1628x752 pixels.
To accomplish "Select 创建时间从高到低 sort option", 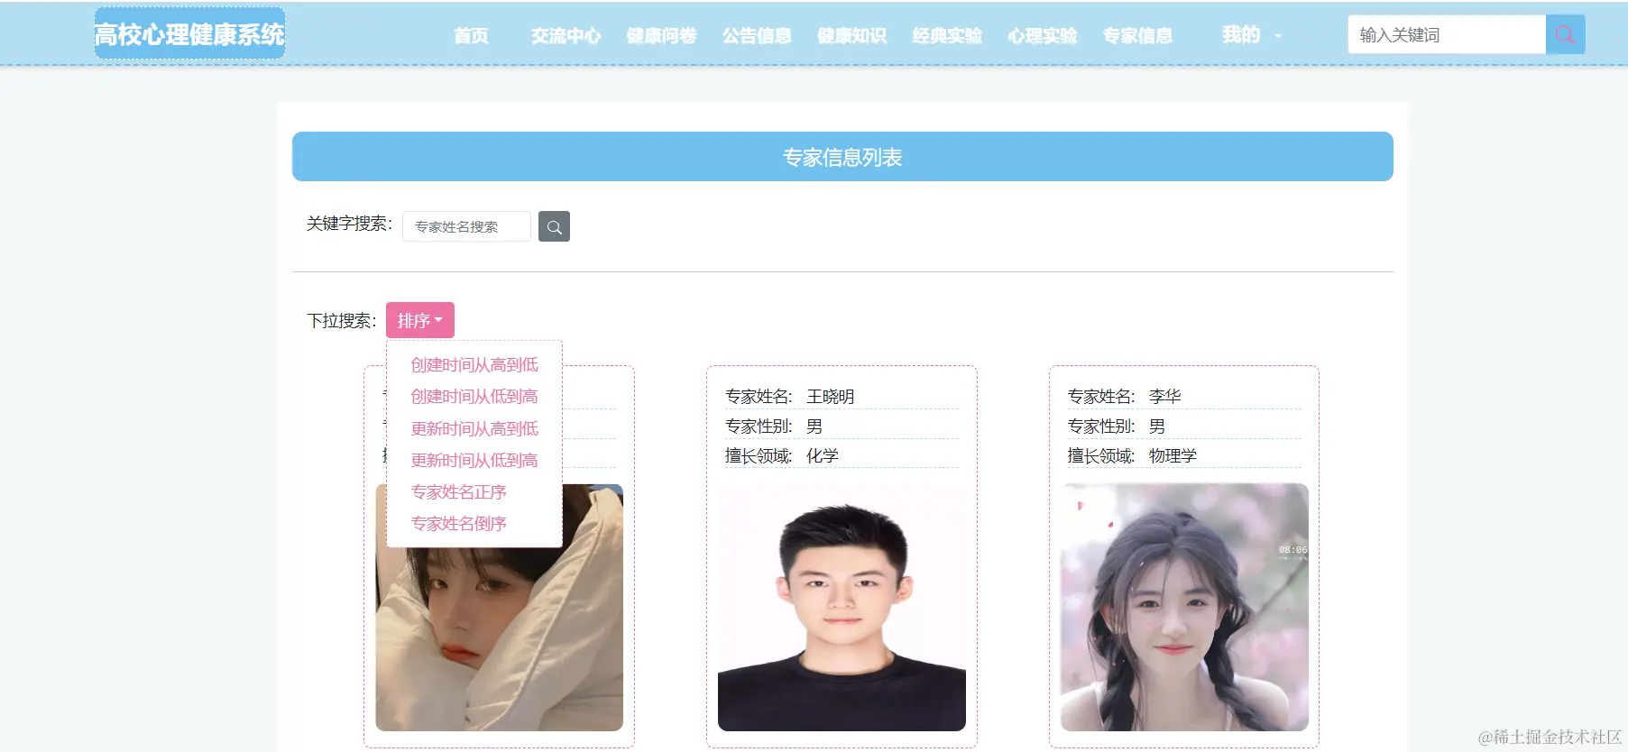I will pos(474,364).
